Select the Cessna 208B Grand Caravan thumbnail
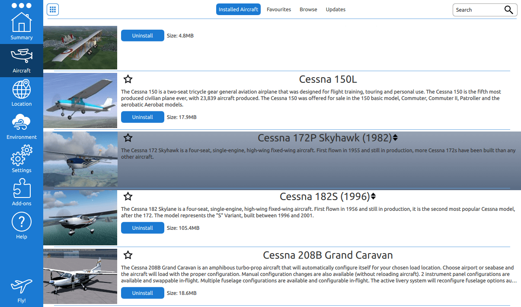 point(80,276)
